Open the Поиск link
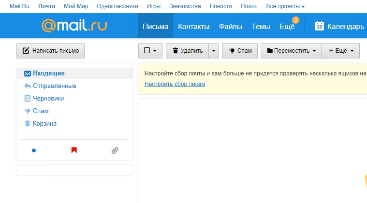 [249, 6]
